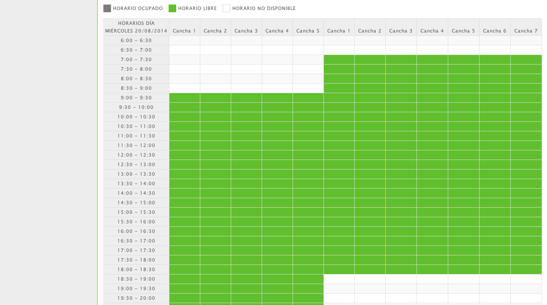
Task: Click the '11:00 – 11:30' time label
Action: (136, 136)
